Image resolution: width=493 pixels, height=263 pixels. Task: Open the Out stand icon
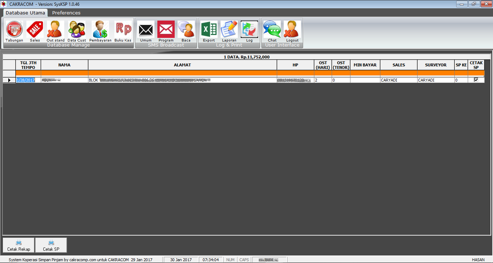click(x=56, y=30)
